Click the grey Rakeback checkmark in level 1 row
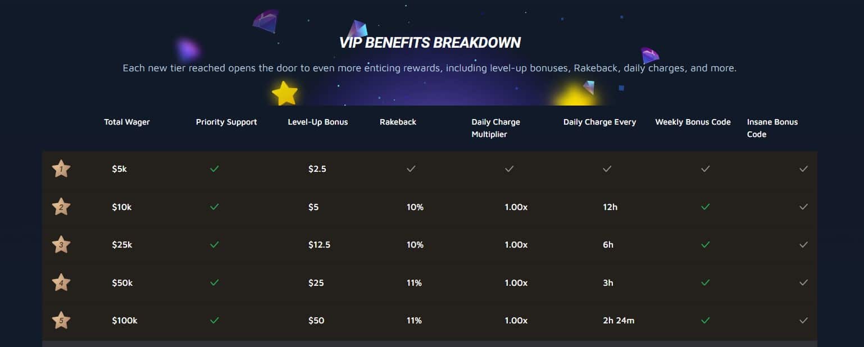Viewport: 864px width, 347px height. click(411, 168)
